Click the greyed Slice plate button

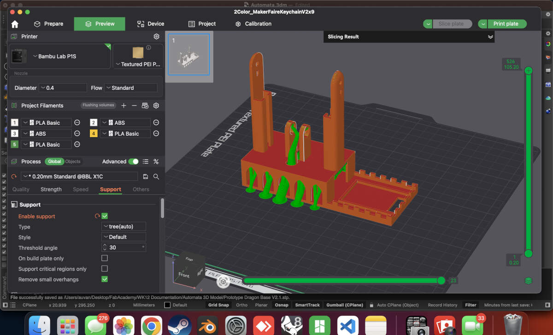click(452, 24)
